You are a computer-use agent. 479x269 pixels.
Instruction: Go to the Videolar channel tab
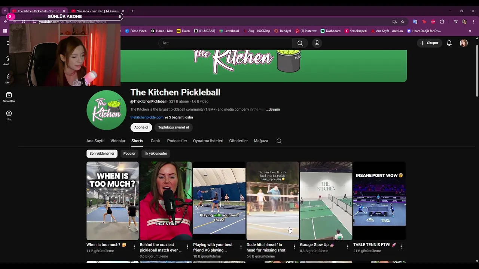coord(118,141)
